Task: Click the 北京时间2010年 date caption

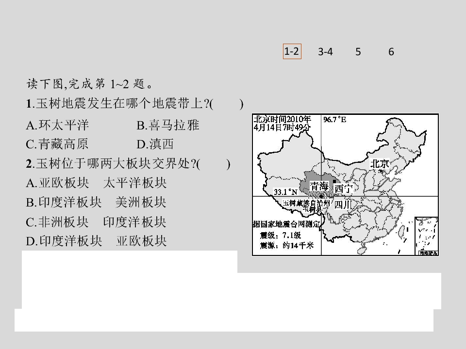Action: point(282,123)
